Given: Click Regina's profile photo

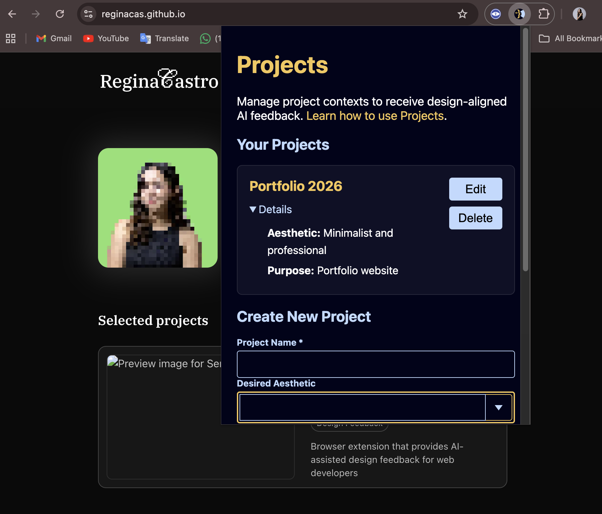Looking at the screenshot, I should (x=158, y=208).
